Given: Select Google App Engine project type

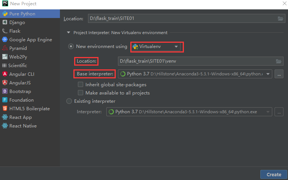Looking at the screenshot, I should pyautogui.click(x=30, y=39).
